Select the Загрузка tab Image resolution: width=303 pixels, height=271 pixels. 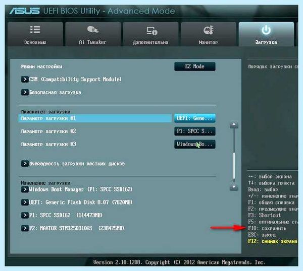point(266,34)
